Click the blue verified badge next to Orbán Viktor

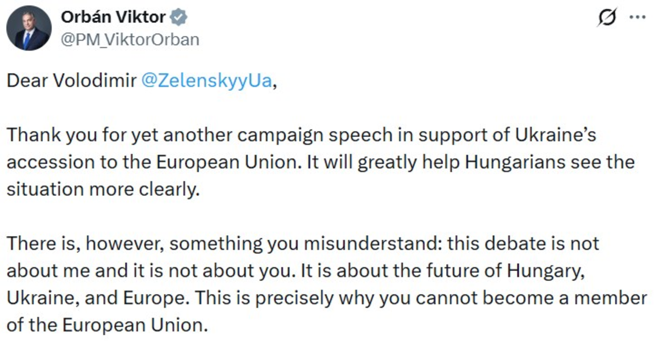pyautogui.click(x=179, y=17)
